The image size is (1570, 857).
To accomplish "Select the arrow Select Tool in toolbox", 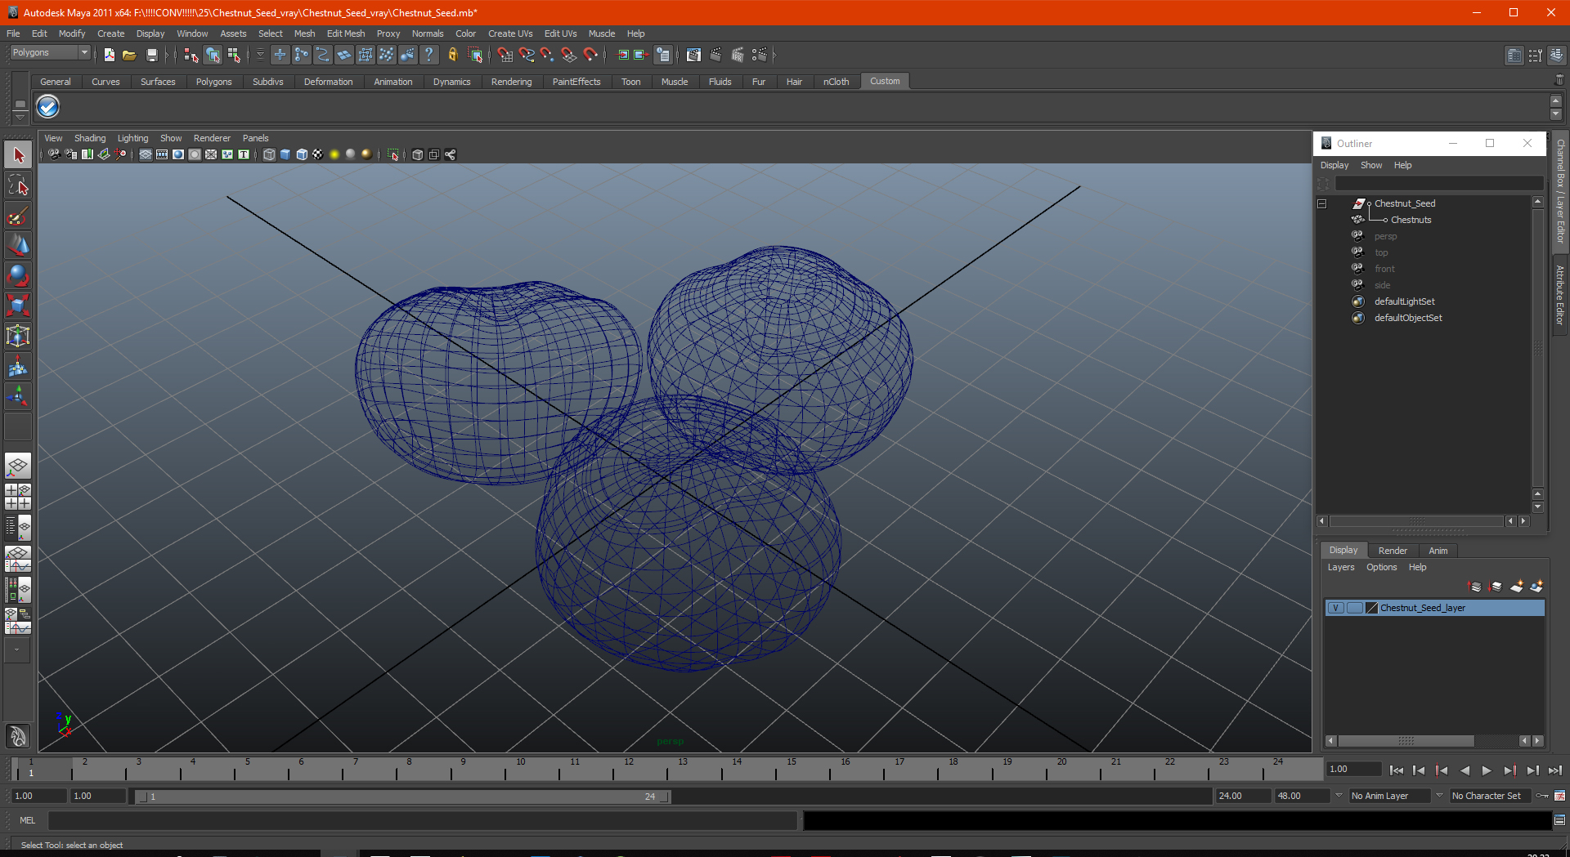I will tap(18, 154).
